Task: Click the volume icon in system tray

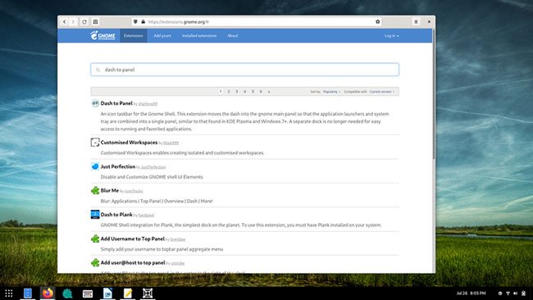Action: tap(515, 293)
